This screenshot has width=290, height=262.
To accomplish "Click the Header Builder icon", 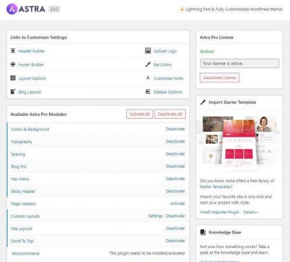I will point(13,51).
